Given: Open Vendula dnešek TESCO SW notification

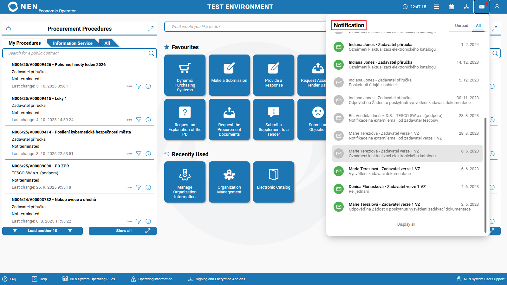Looking at the screenshot, I should [407, 118].
